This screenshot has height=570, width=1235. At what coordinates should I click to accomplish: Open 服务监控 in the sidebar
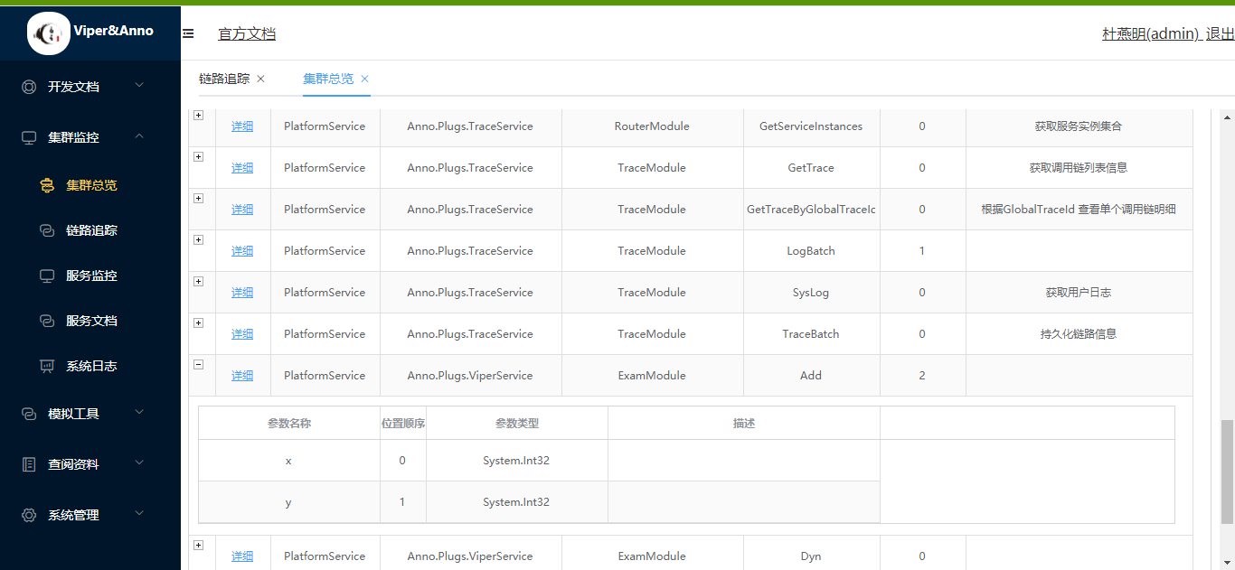coord(90,276)
